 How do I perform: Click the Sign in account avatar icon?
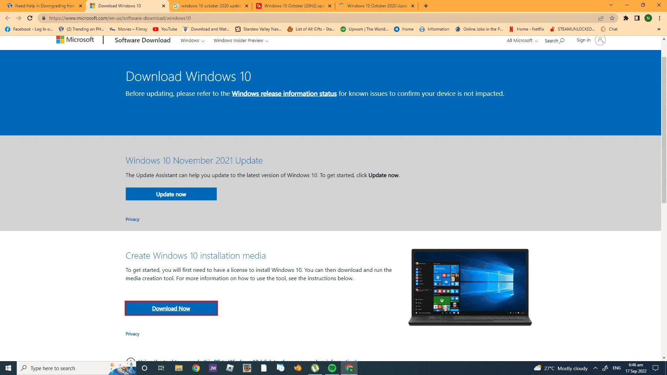[x=600, y=40]
